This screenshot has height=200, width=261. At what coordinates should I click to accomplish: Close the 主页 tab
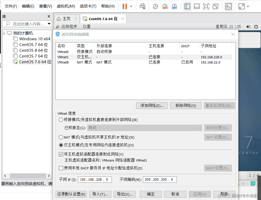pos(76,19)
